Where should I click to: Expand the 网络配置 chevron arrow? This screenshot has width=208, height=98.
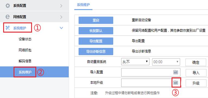pos(61,17)
